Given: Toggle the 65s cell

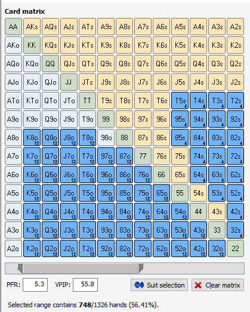Looking at the screenshot, I should point(180,175).
